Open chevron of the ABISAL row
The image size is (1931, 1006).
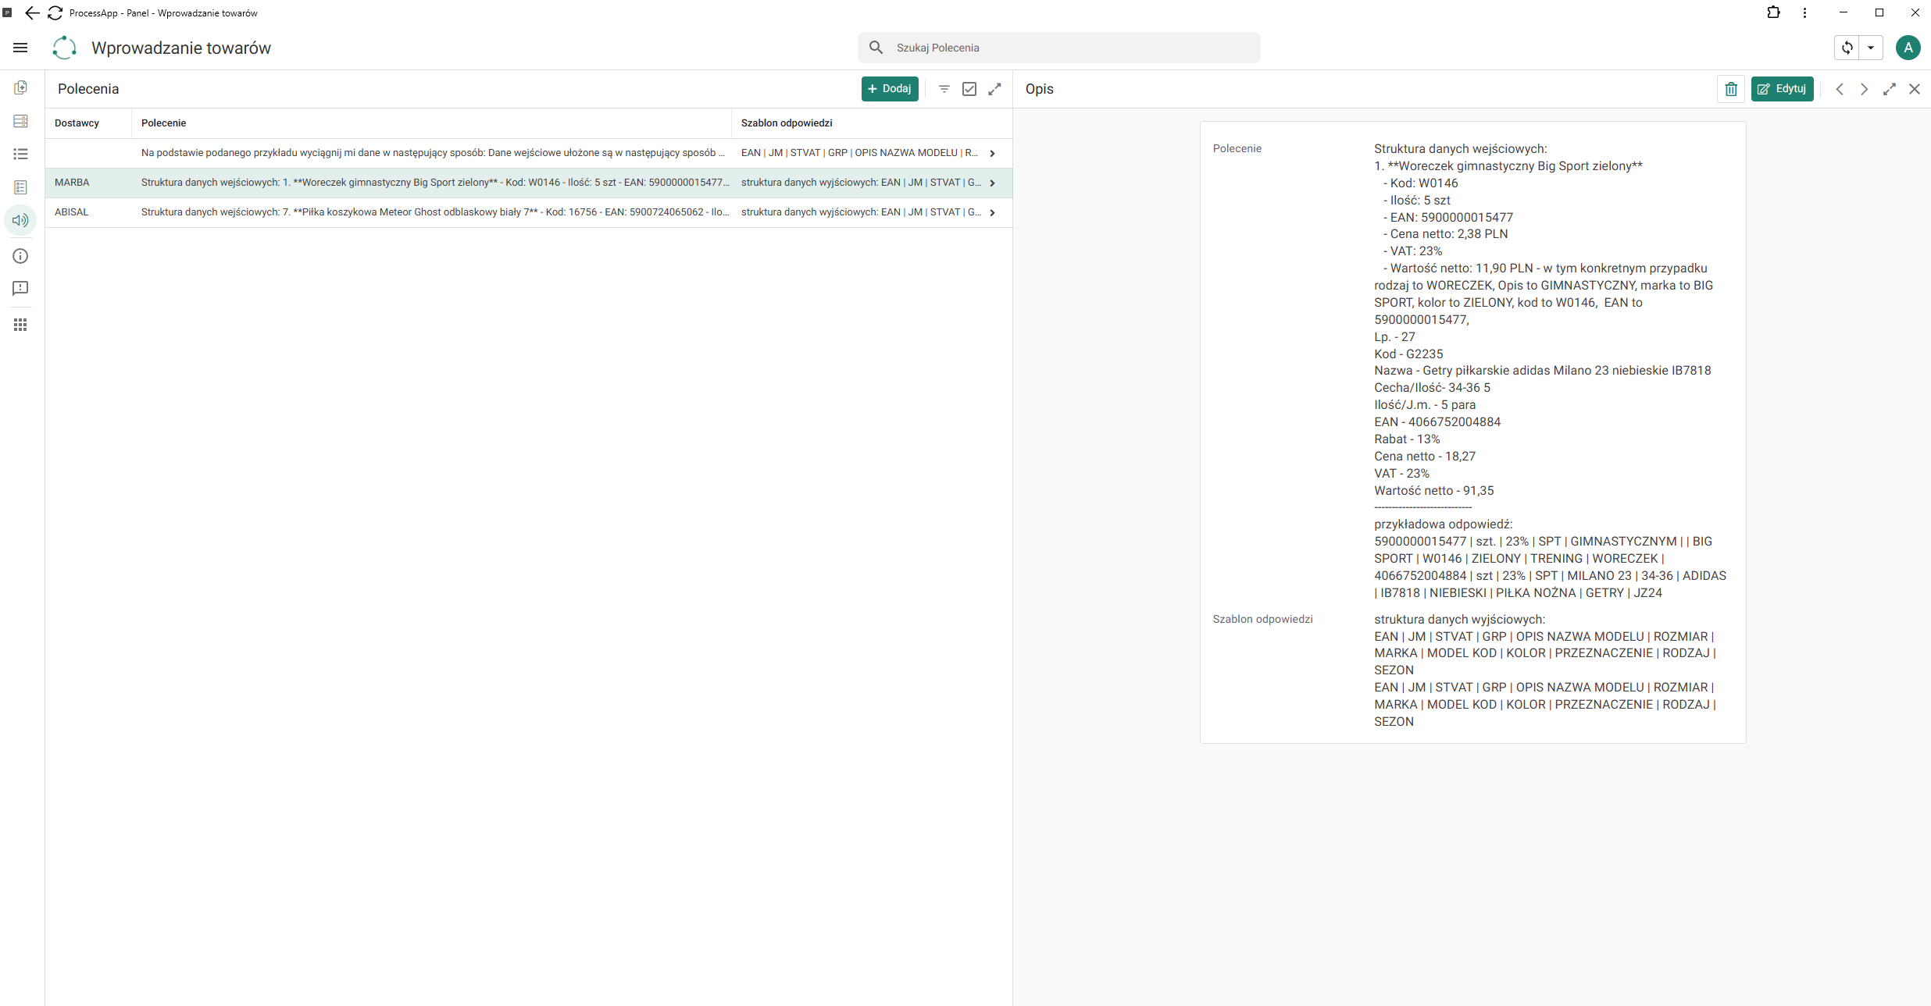pos(992,212)
